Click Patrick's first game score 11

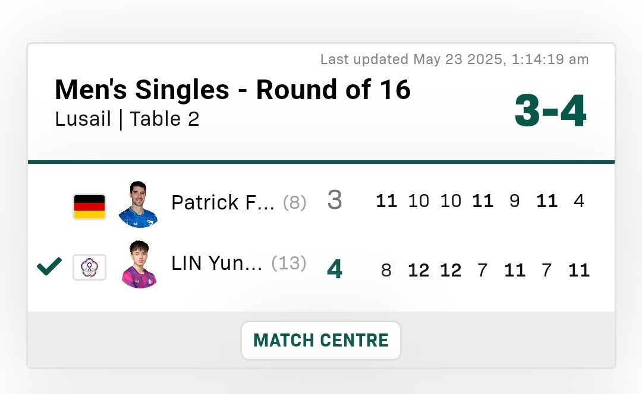pos(386,201)
